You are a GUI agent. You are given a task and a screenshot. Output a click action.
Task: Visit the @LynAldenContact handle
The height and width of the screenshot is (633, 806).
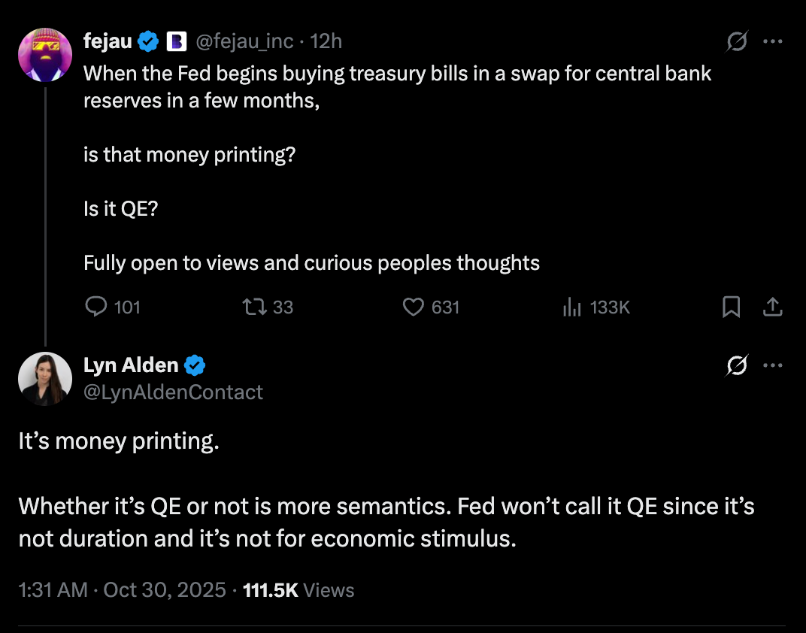tap(173, 392)
